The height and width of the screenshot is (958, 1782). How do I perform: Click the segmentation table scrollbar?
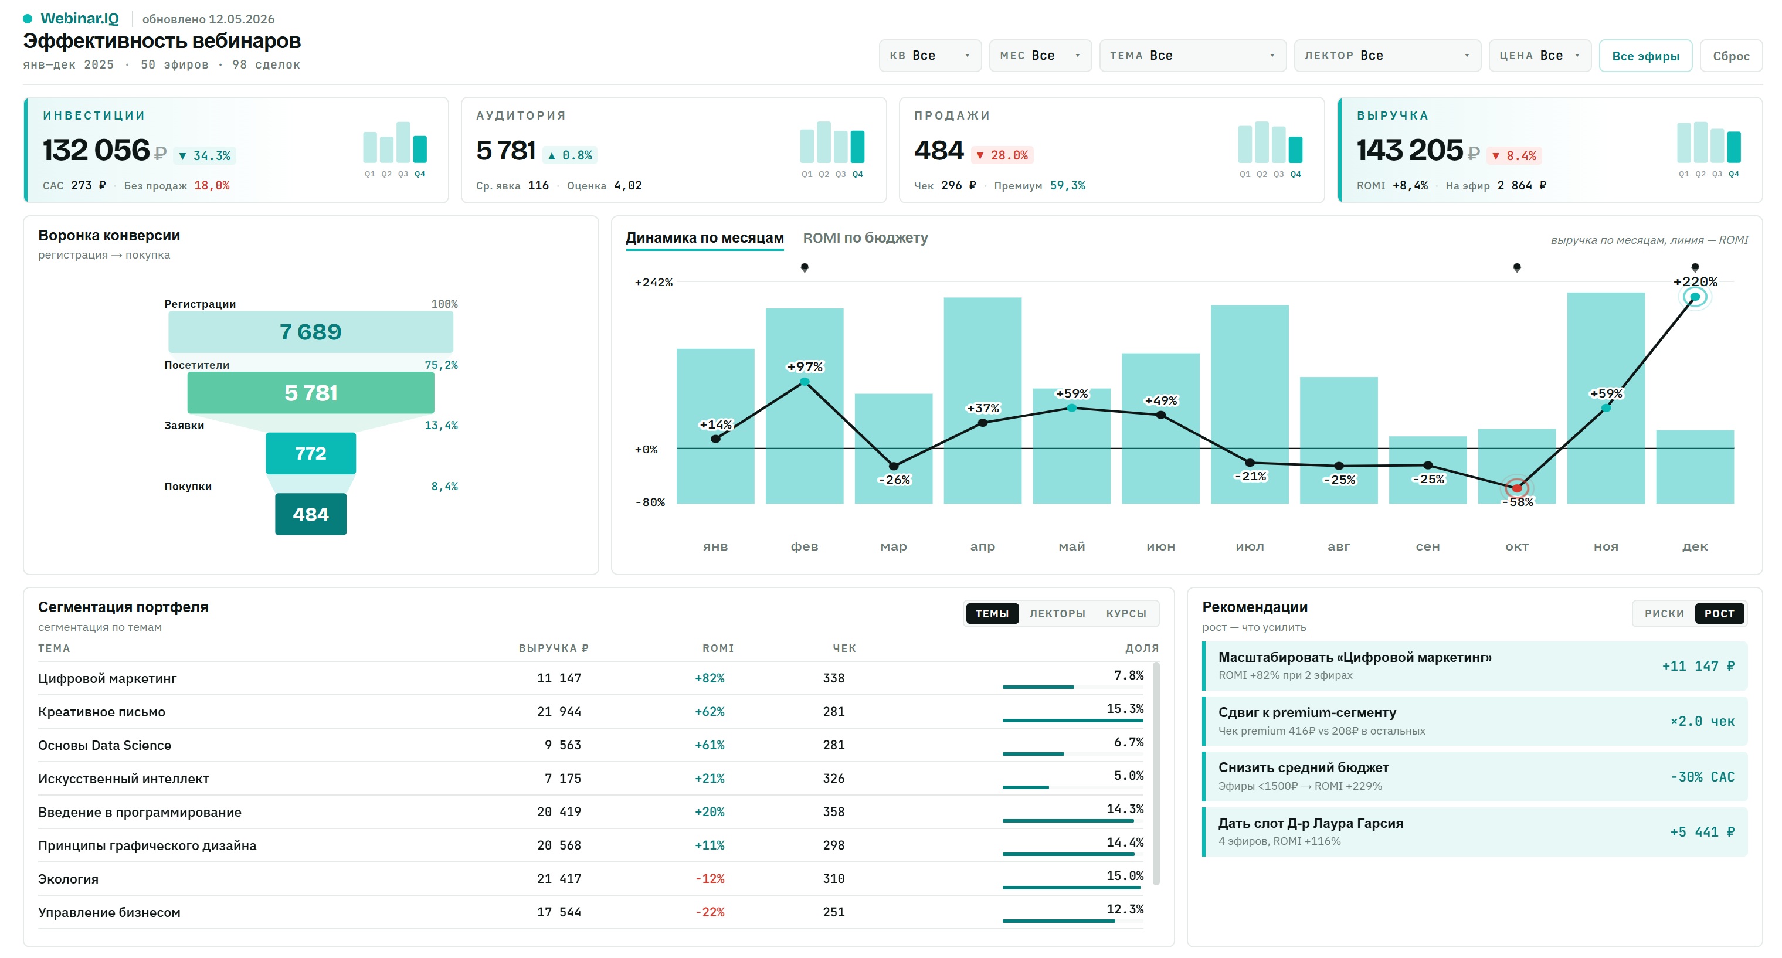point(1156,773)
